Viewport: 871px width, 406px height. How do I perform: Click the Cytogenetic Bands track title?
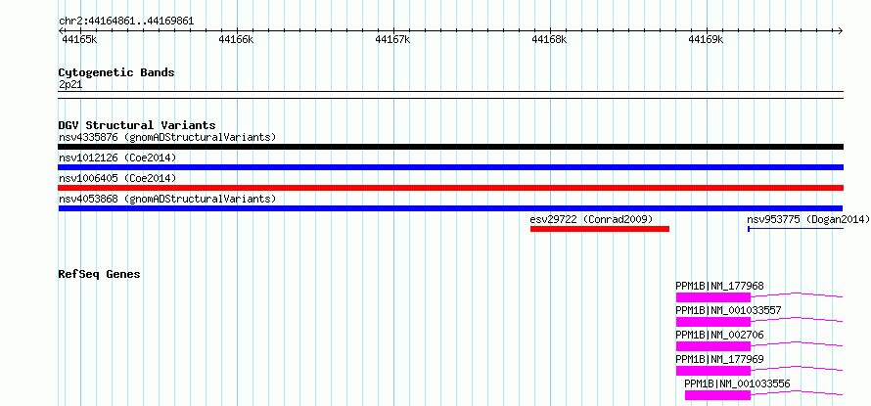click(x=116, y=72)
